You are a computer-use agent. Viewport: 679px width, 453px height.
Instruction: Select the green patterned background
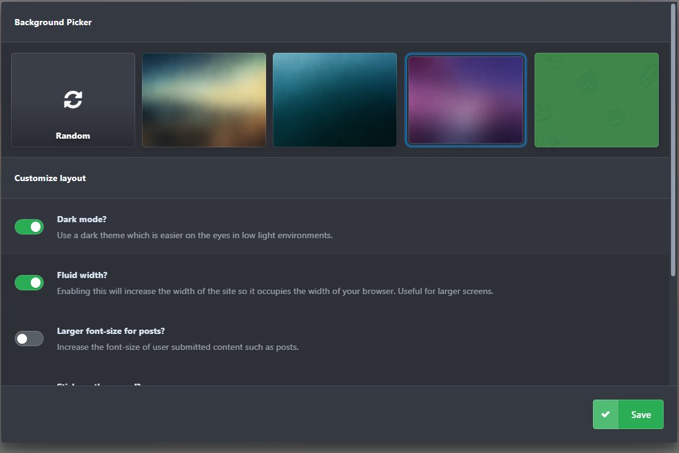point(596,100)
